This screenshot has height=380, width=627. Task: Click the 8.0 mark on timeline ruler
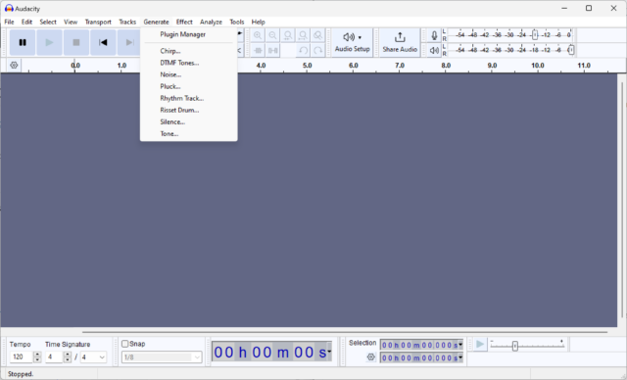[446, 66]
